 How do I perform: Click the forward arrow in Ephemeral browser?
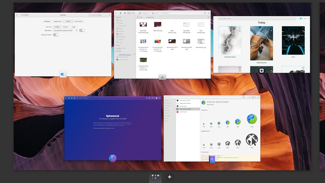point(72,98)
